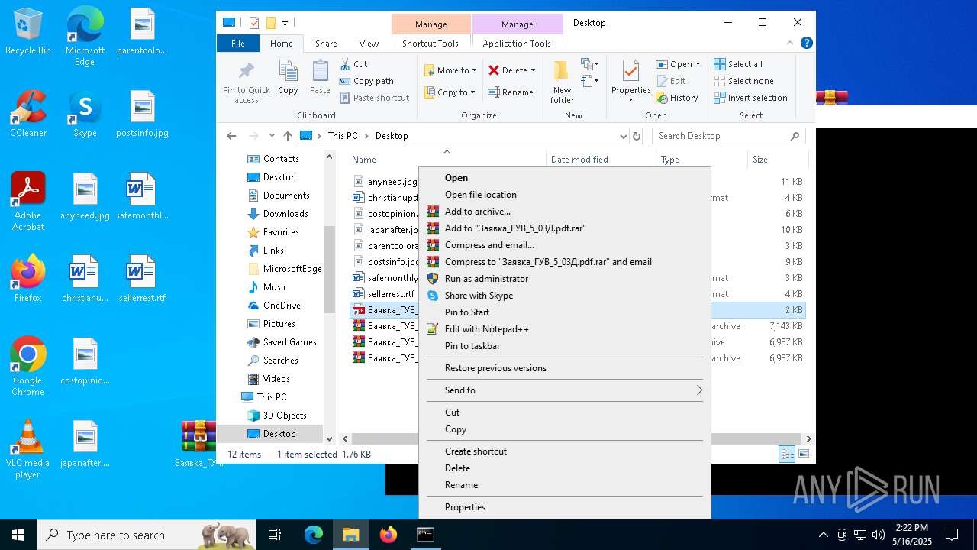Screen dimensions: 977x550
Task: Click the Rename ribbon button
Action: point(511,92)
